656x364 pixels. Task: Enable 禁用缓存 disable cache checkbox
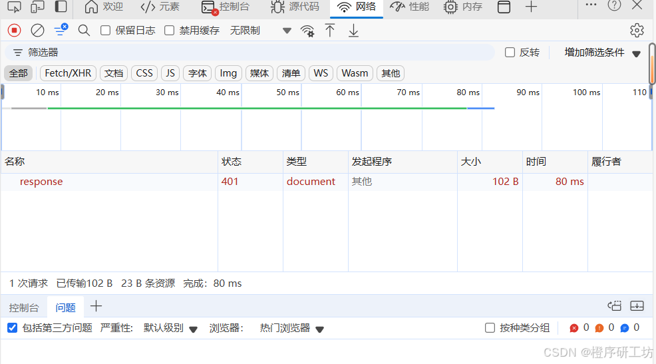(x=169, y=31)
